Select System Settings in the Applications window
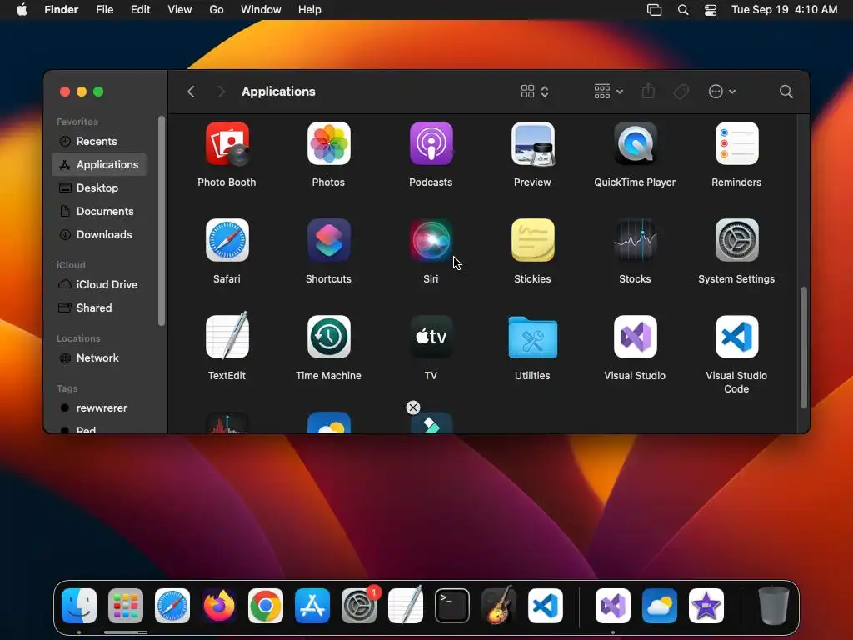The width and height of the screenshot is (853, 640). click(736, 240)
